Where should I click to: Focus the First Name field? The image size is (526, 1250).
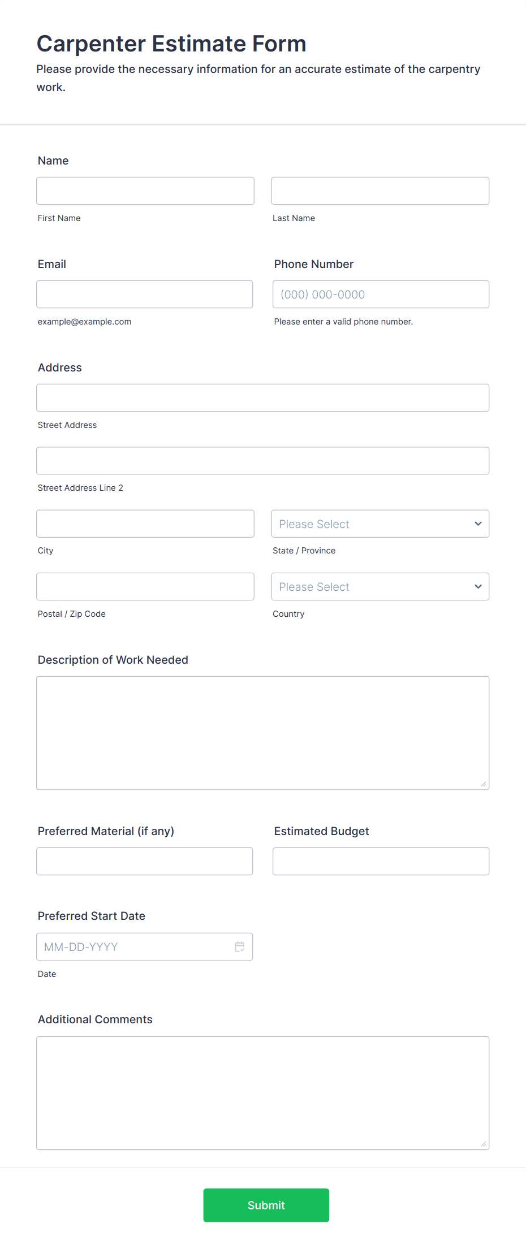145,191
